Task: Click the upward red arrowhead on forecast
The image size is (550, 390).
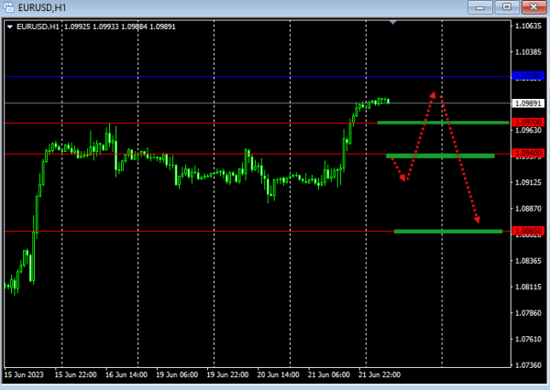Action: [433, 95]
